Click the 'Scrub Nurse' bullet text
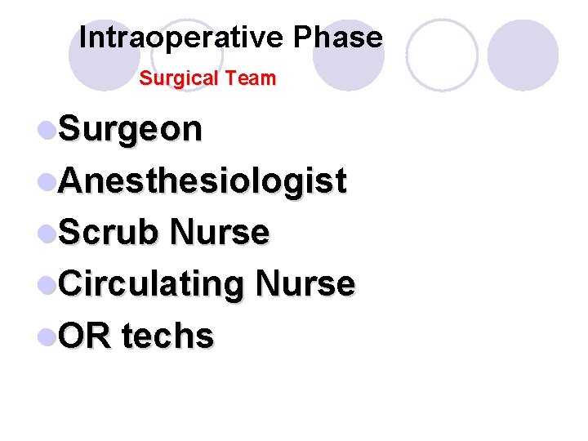Image resolution: width=588 pixels, height=441 pixels. point(163,233)
